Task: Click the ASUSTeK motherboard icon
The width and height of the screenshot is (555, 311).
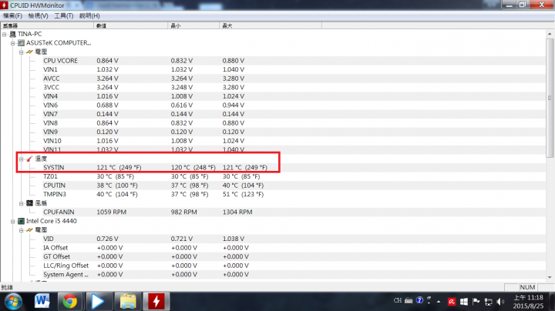Action: [x=22, y=43]
